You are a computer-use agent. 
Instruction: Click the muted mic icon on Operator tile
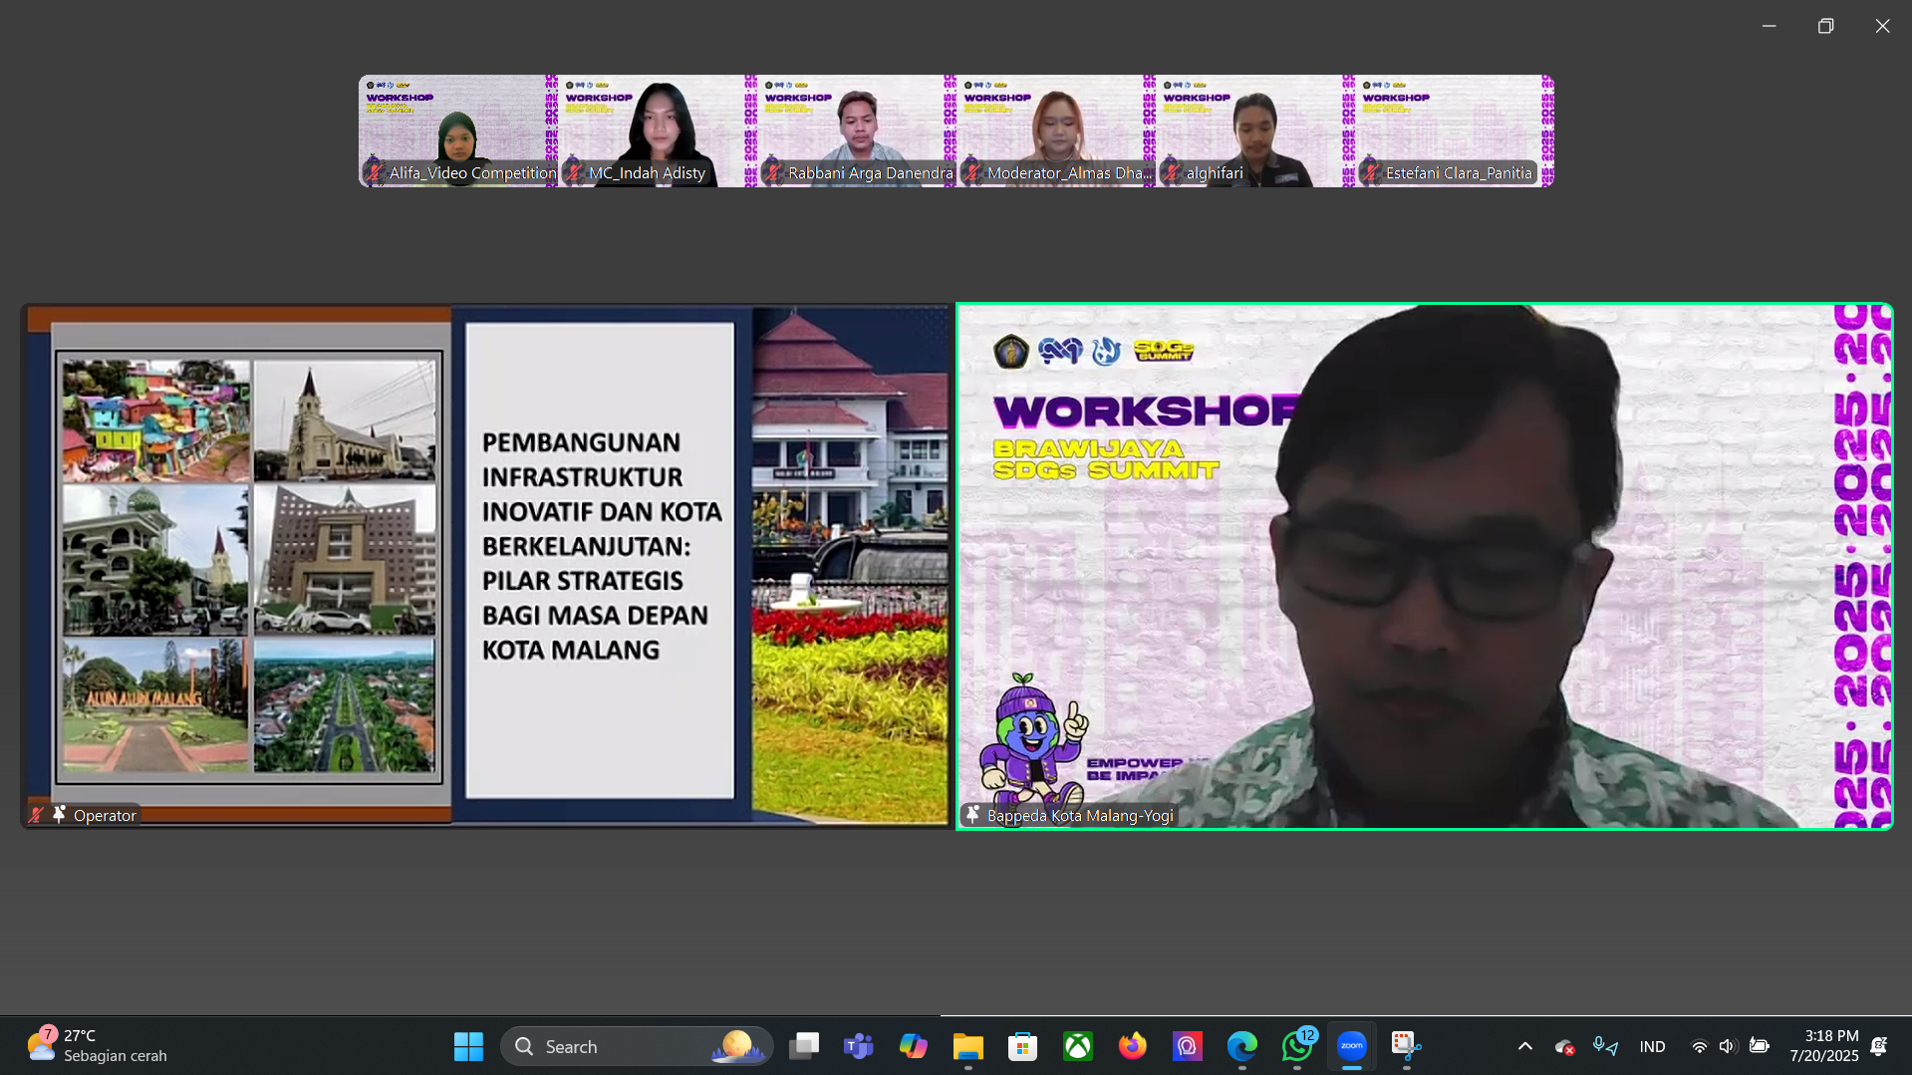pos(37,815)
